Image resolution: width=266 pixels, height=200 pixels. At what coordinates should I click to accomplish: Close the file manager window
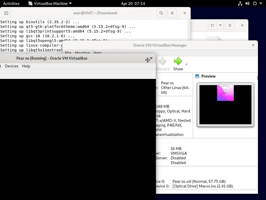pos(242,25)
